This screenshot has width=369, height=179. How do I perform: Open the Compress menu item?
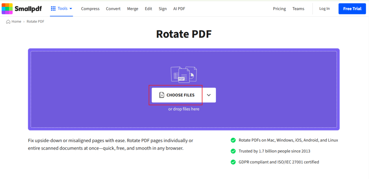coord(90,9)
